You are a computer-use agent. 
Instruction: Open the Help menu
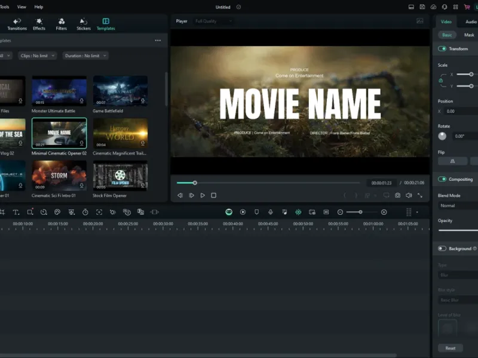click(x=39, y=7)
